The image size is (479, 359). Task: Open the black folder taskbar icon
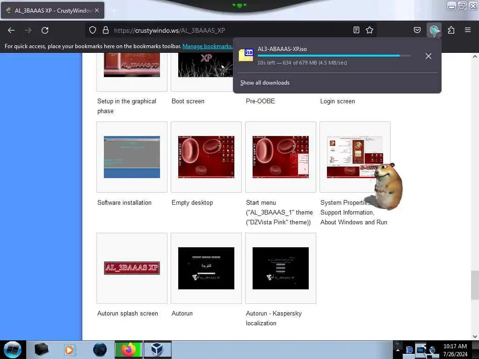[42, 350]
